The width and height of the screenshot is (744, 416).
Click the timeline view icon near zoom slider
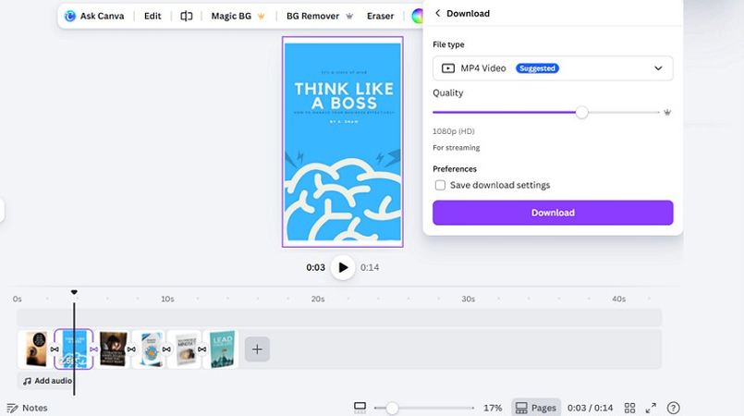(x=360, y=408)
